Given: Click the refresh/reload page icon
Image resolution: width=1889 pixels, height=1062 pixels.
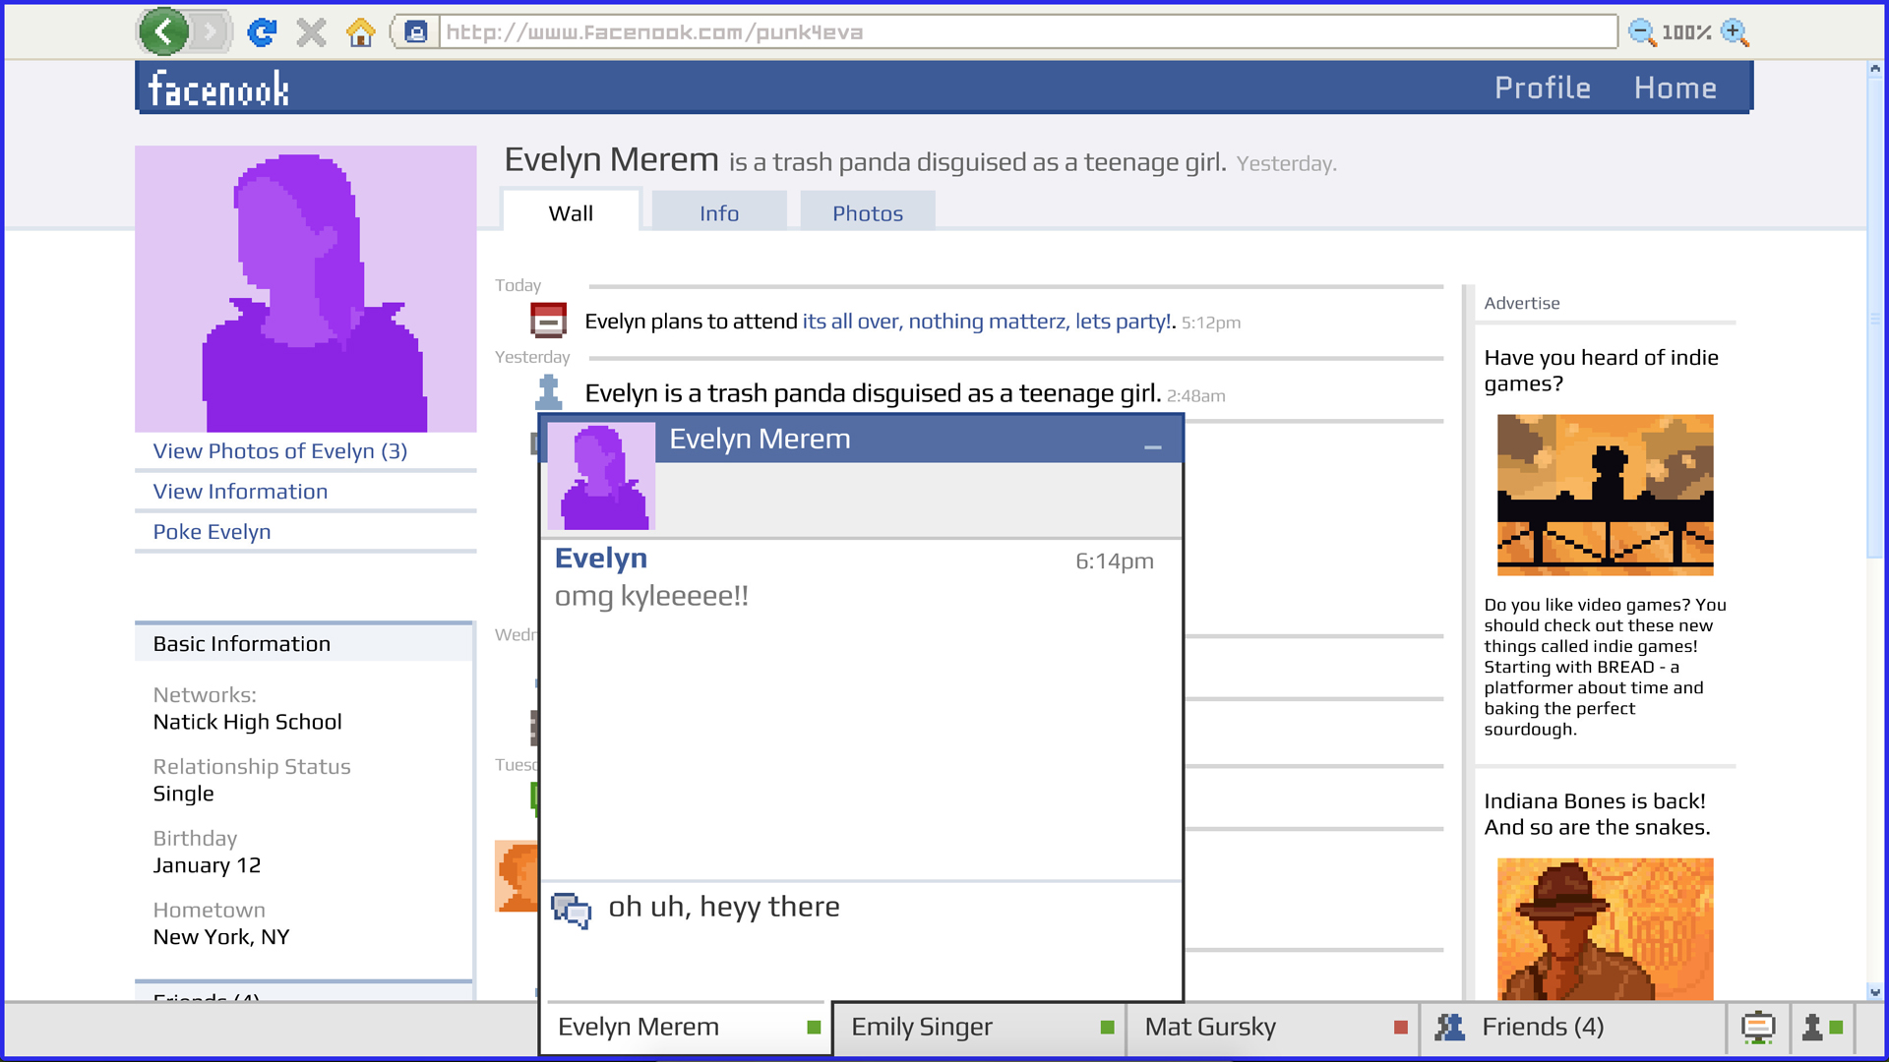Looking at the screenshot, I should click(x=260, y=32).
